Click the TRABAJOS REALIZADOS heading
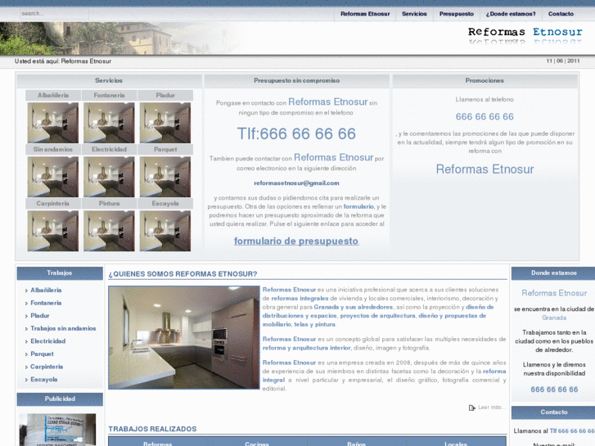This screenshot has height=446, width=595. pyautogui.click(x=152, y=429)
